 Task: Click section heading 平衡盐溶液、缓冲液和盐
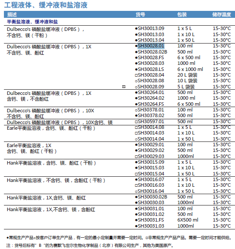32,22
